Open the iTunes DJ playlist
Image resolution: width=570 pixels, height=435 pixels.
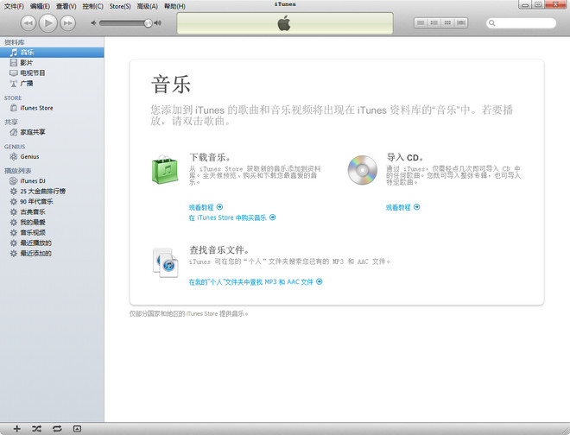point(33,181)
